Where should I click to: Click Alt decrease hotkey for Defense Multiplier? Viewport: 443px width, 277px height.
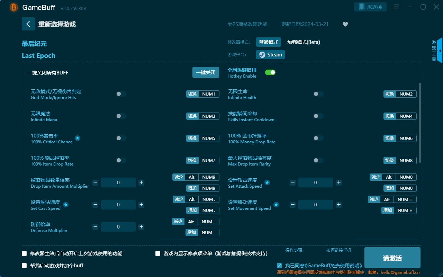point(191,222)
